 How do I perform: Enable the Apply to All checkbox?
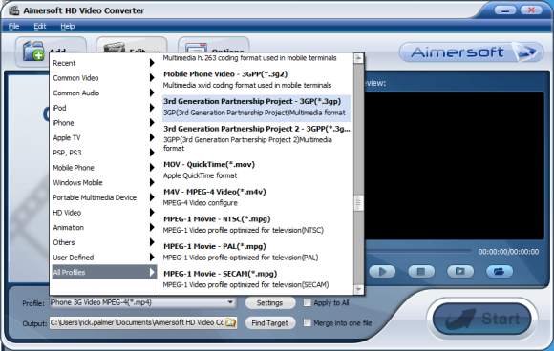(x=308, y=302)
